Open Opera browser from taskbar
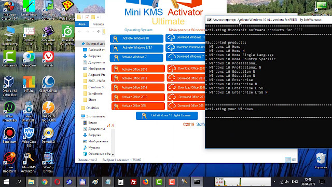Viewport: 332px width, 187px height. (x=57, y=182)
